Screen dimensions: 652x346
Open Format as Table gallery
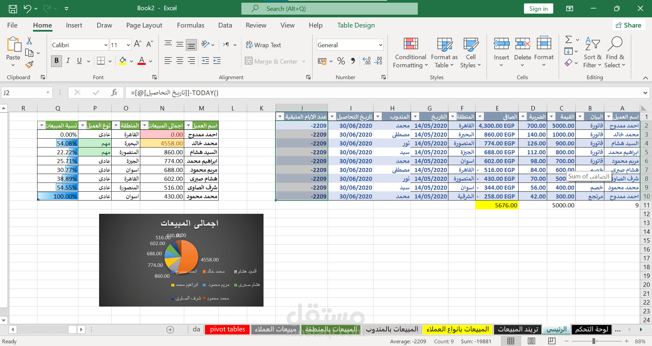(x=444, y=53)
